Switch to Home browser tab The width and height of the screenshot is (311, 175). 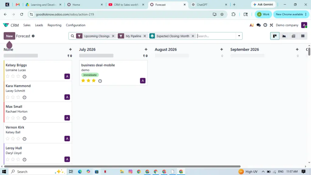click(x=85, y=5)
